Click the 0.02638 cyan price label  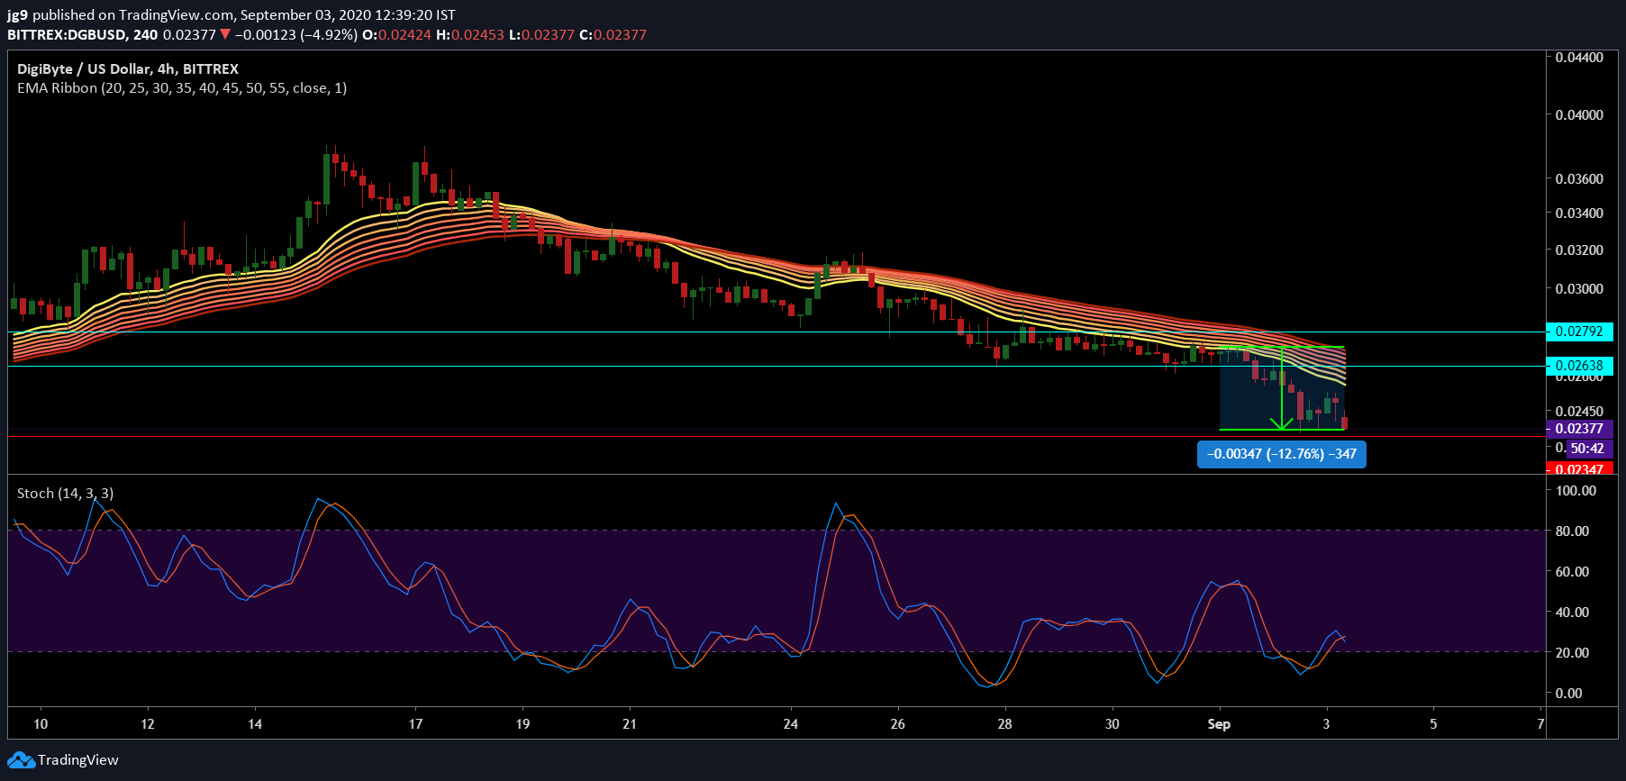[x=1579, y=366]
